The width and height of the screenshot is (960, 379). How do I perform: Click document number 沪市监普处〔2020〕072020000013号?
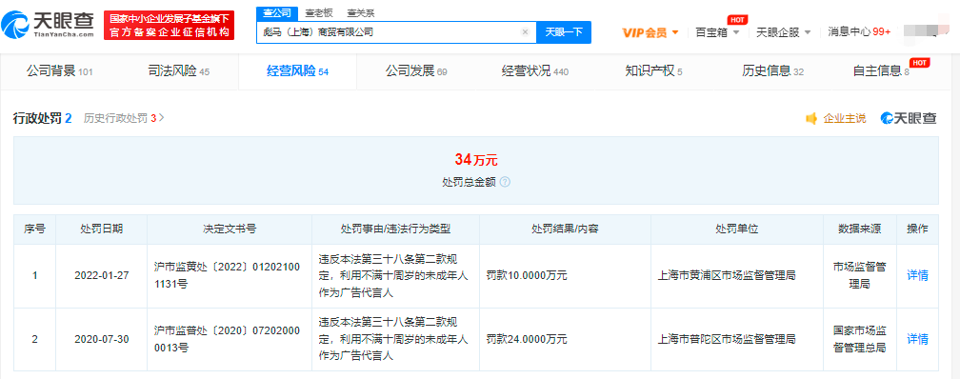pos(228,339)
